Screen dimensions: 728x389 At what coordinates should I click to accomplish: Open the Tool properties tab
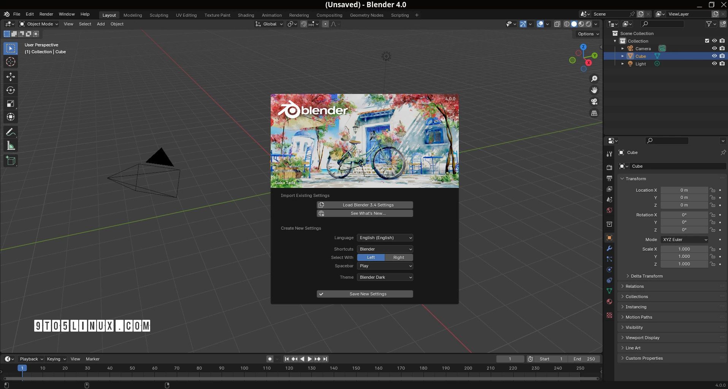click(x=609, y=154)
